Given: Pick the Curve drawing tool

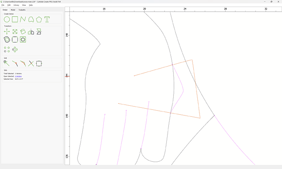Looking at the screenshot, I should [x=31, y=20].
